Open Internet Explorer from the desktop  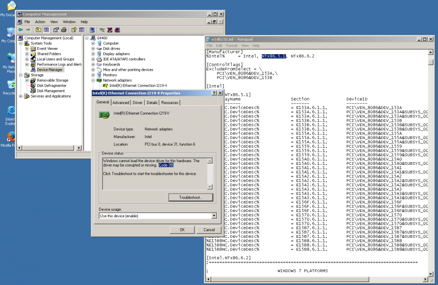click(x=11, y=111)
